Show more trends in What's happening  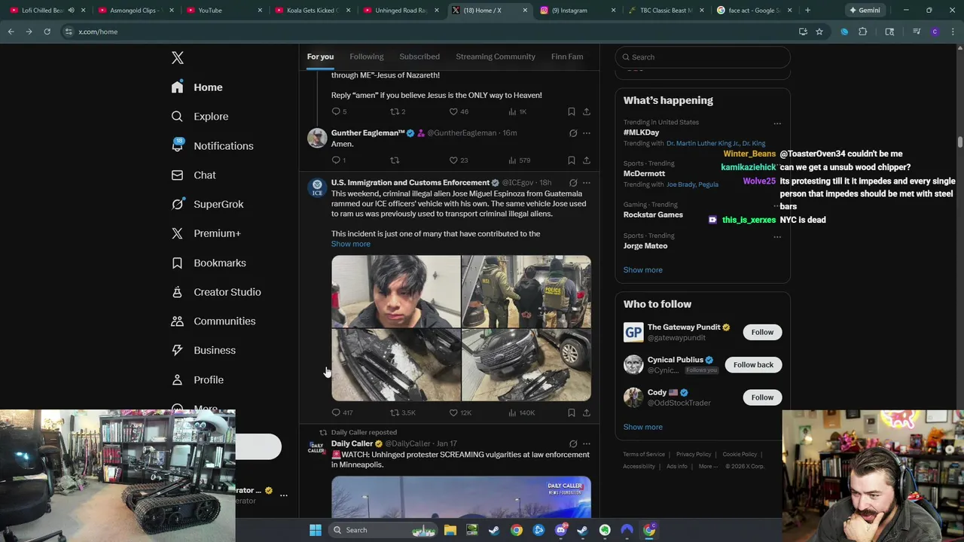[x=642, y=270]
